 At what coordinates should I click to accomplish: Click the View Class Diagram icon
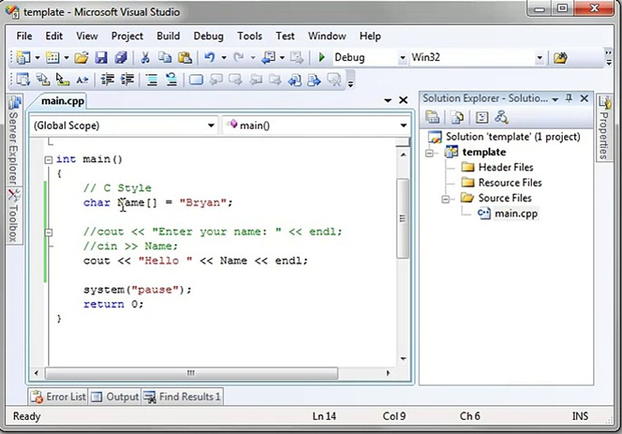coord(501,118)
